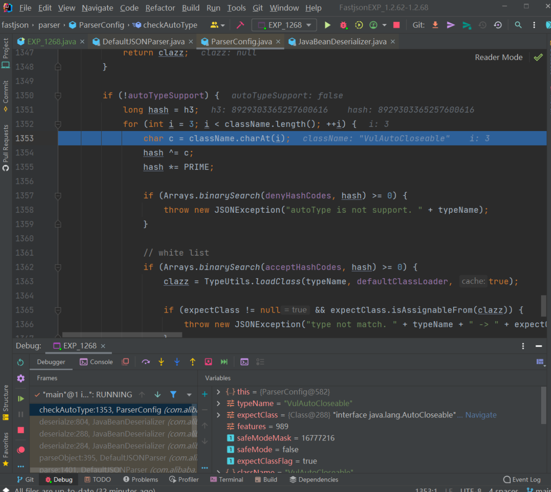
Task: Run EXP_1268 with the green play icon
Action: point(328,25)
